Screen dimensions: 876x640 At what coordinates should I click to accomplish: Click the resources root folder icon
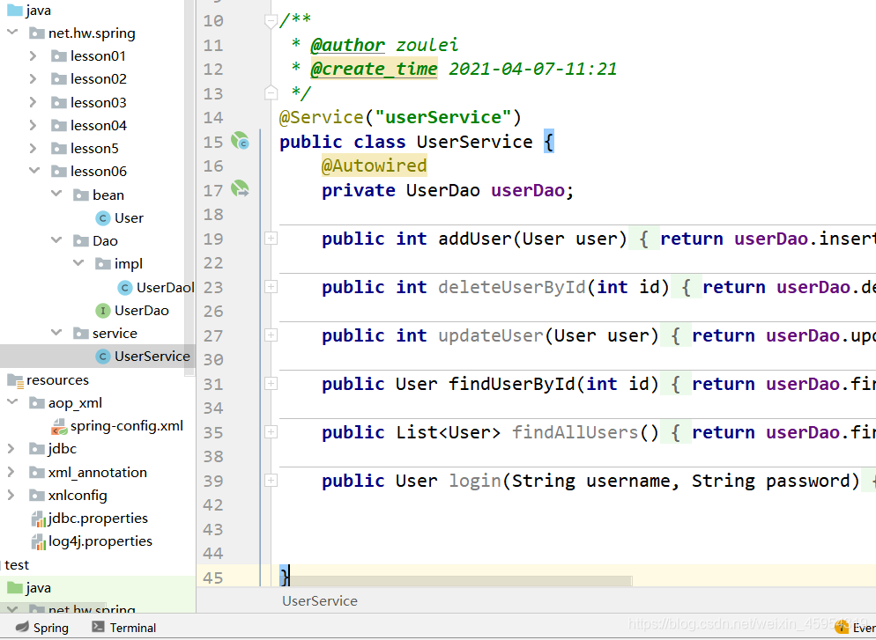coord(15,380)
